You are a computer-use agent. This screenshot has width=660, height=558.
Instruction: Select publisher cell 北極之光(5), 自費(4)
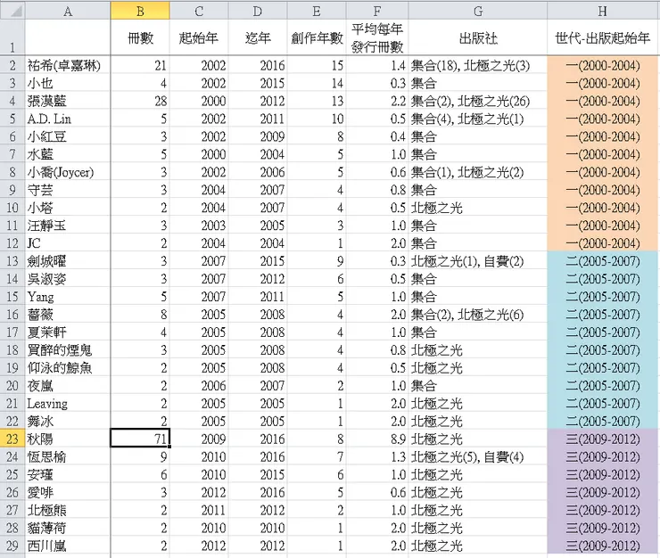tap(478, 456)
